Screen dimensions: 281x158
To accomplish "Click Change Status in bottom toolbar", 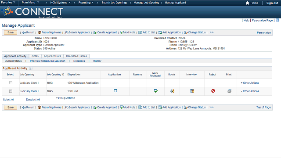I will pos(195,107).
